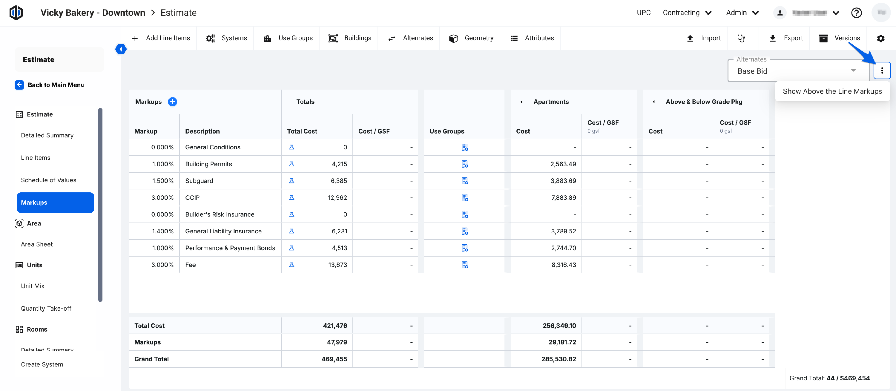Image resolution: width=896 pixels, height=391 pixels.
Task: Click the stethoscope diagnostics icon
Action: (x=741, y=38)
